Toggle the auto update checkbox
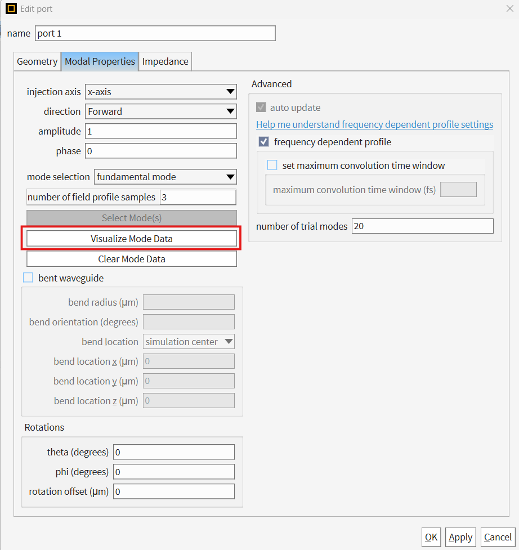The width and height of the screenshot is (519, 550). 261,108
